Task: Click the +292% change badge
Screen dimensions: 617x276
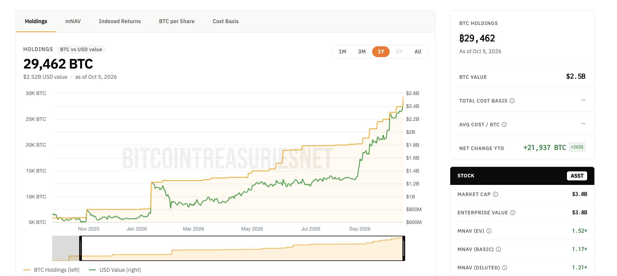Action: pyautogui.click(x=577, y=147)
